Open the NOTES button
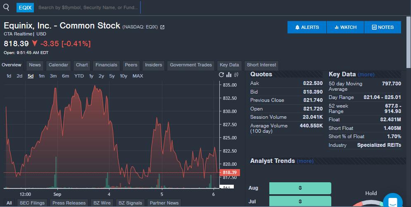 (x=382, y=27)
